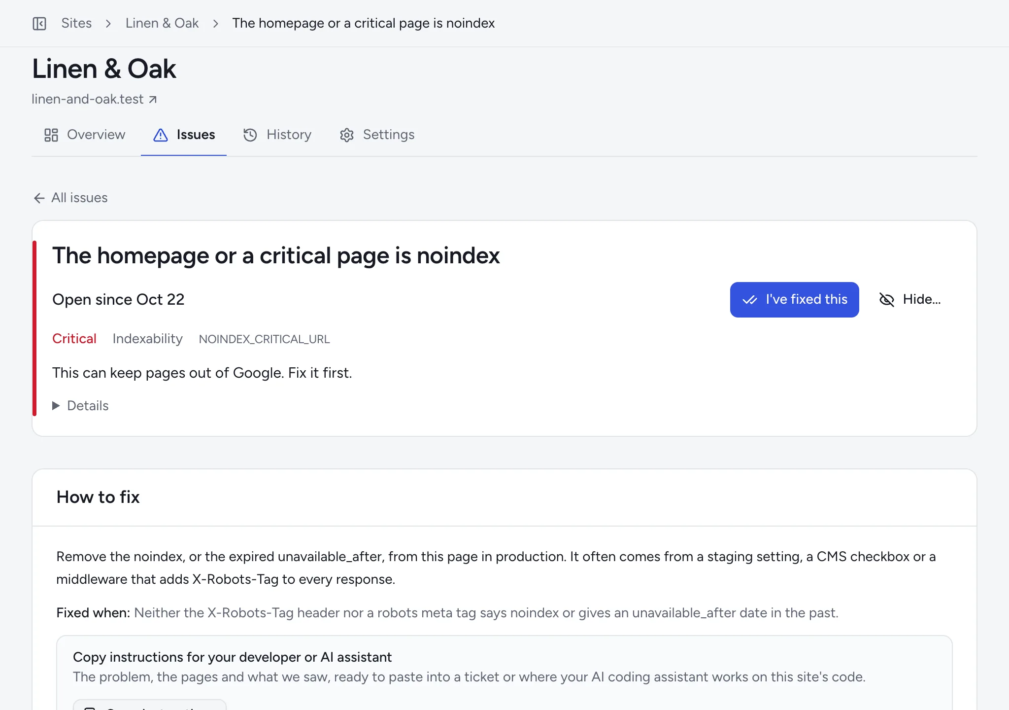Click the double-check icon in I've fixed this

click(x=750, y=300)
